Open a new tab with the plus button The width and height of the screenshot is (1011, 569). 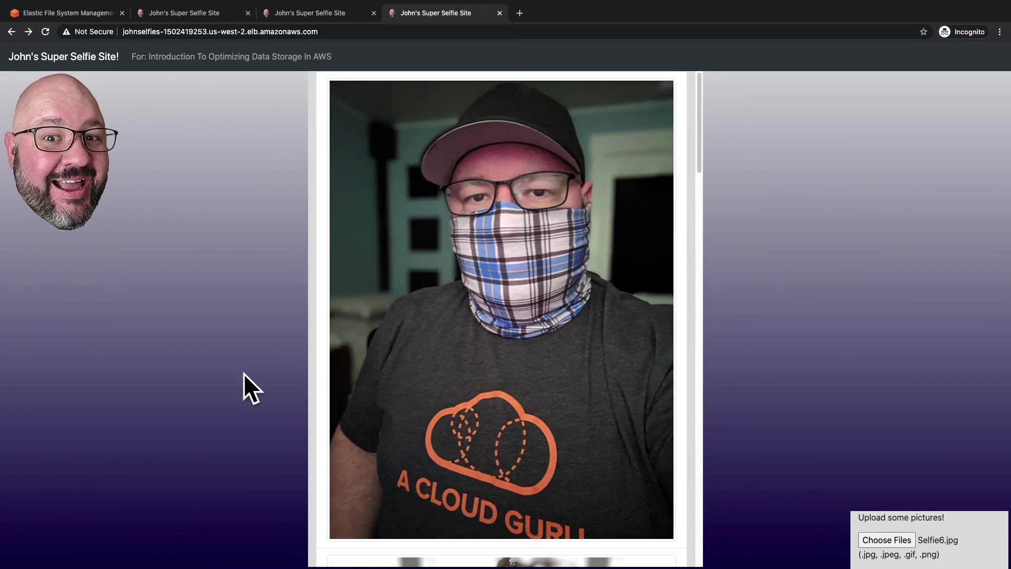pos(520,13)
